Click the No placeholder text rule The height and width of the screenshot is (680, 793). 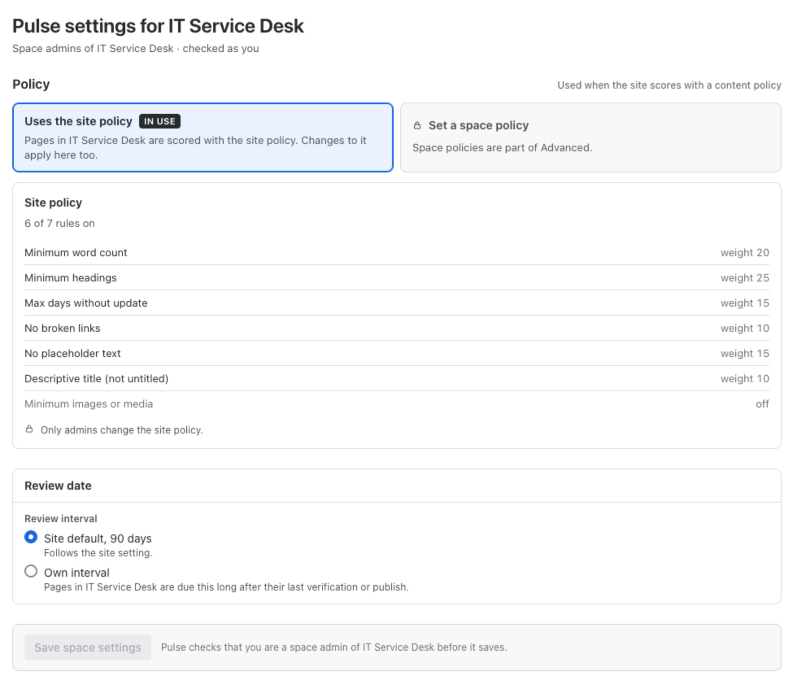396,353
